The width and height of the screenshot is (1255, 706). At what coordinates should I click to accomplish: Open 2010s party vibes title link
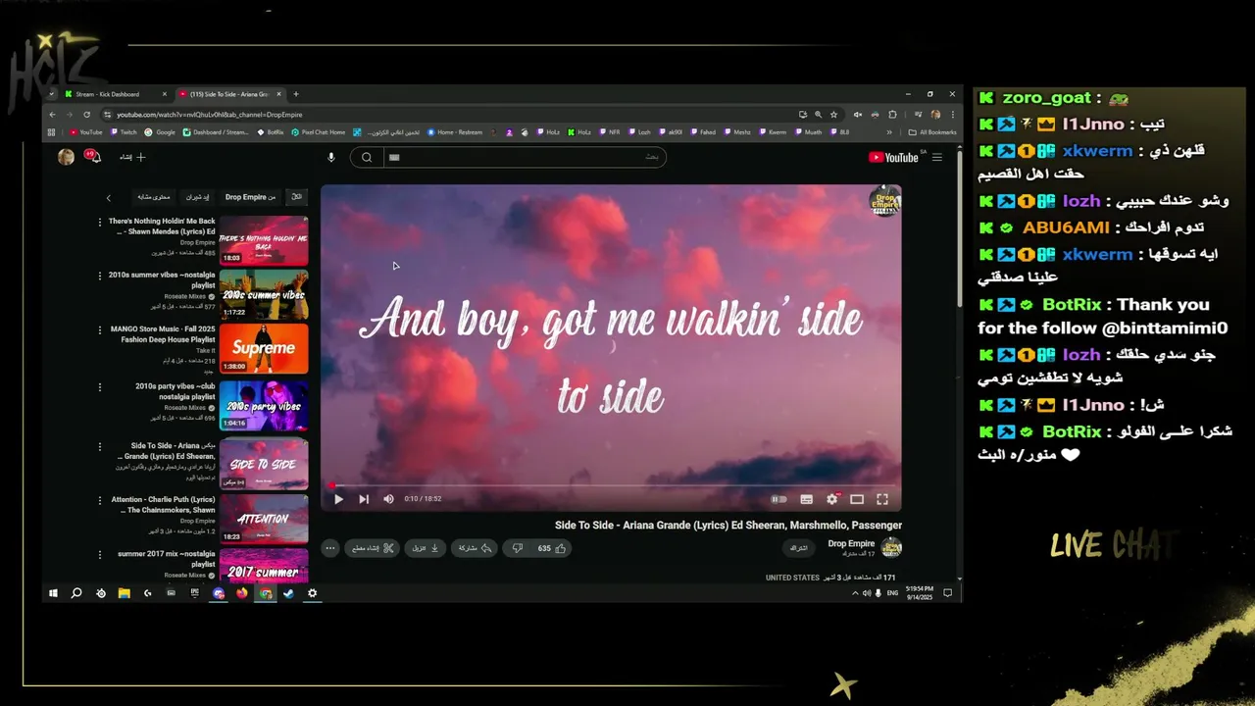175,391
